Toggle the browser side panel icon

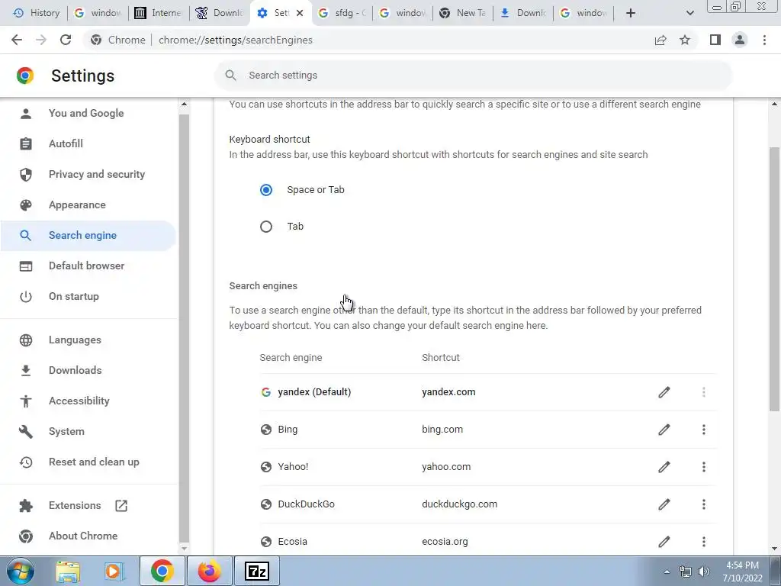point(715,40)
